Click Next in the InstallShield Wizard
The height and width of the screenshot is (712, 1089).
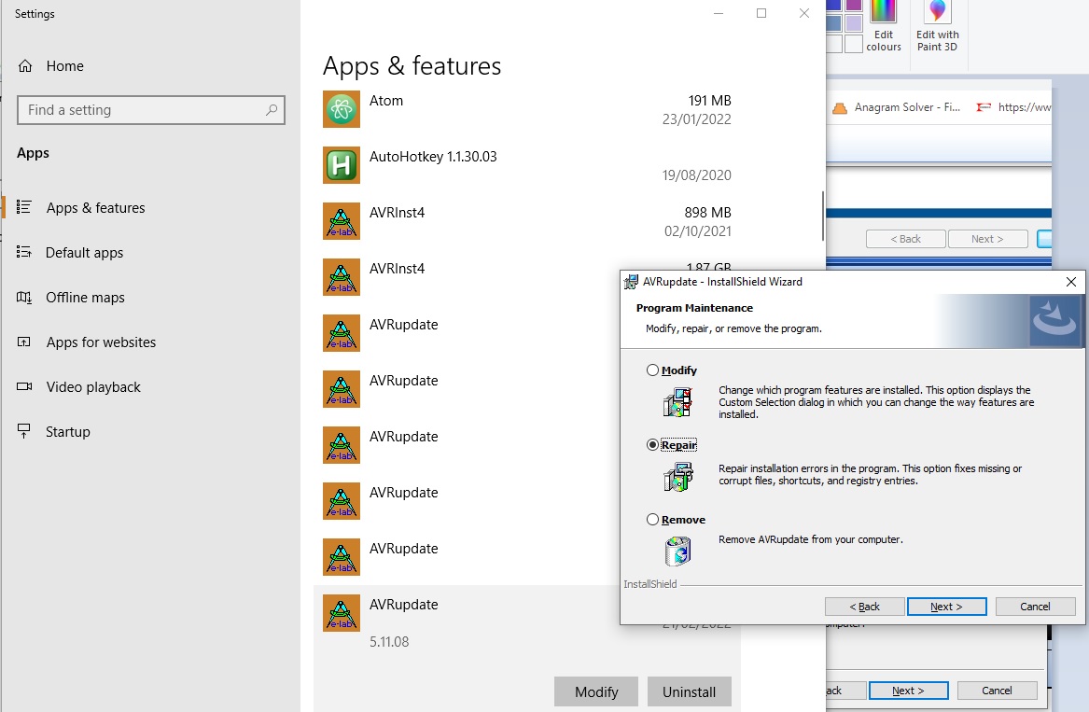coord(946,607)
